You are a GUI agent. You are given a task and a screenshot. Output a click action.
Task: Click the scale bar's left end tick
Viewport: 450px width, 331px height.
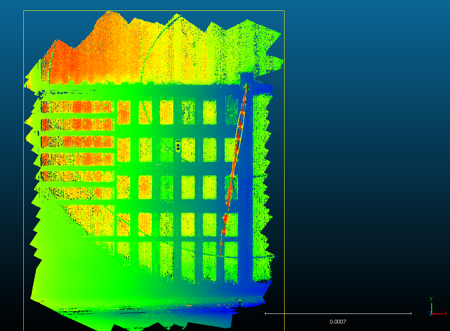pos(265,313)
